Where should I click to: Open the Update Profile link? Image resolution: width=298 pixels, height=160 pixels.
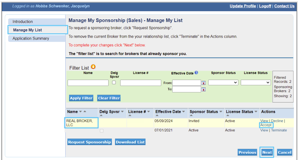[243, 6]
